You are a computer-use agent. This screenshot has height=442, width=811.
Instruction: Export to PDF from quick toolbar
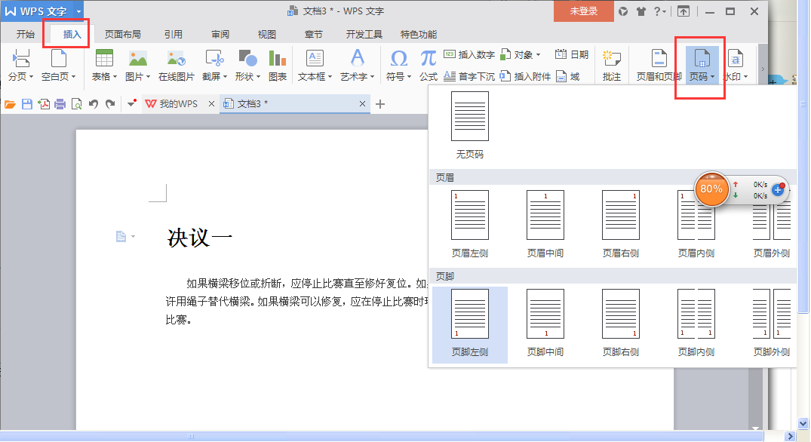44,104
